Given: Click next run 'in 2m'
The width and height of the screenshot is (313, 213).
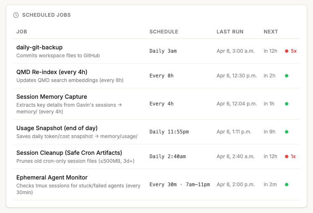Looking at the screenshot, I should tap(270, 185).
